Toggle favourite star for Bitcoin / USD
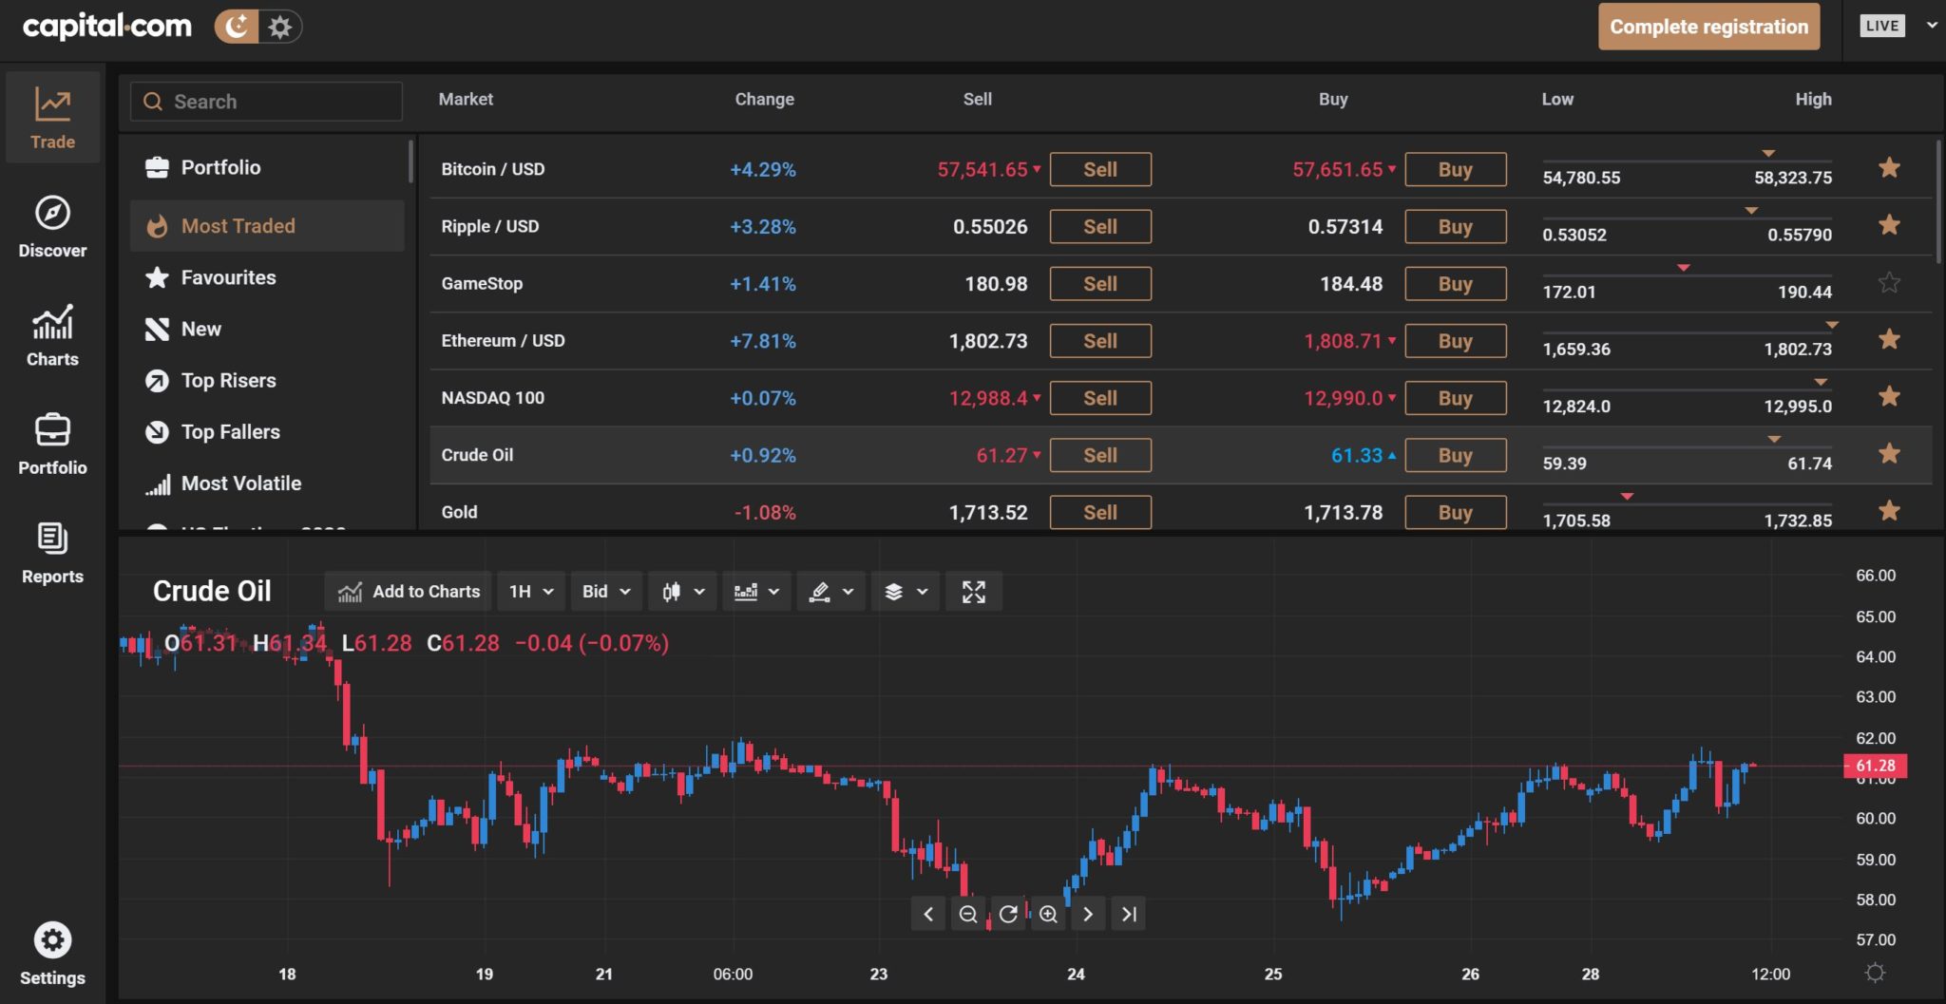The width and height of the screenshot is (1946, 1004). pos(1889,168)
